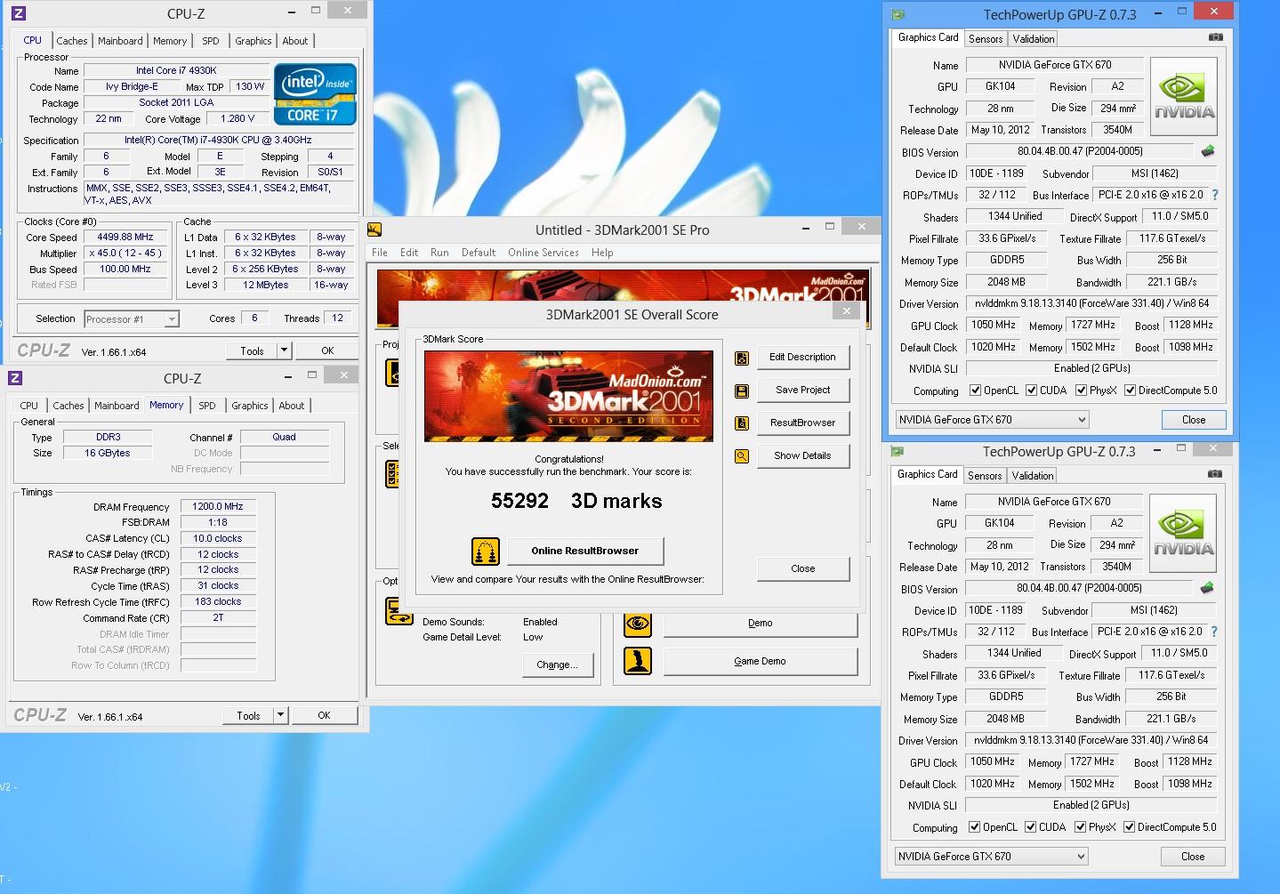Open the Help menu in 3DMark2001

pyautogui.click(x=602, y=253)
